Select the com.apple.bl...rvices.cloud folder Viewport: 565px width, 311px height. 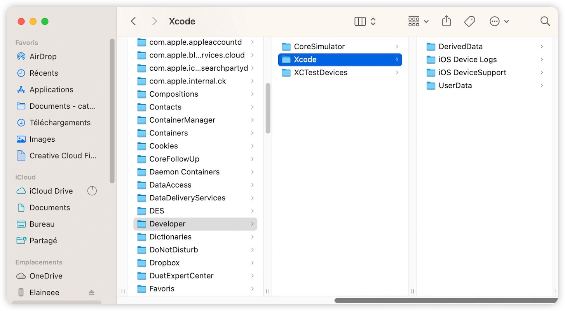tap(195, 55)
